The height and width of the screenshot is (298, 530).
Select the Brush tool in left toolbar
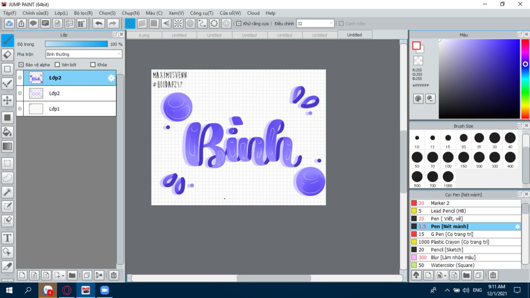coord(7,40)
